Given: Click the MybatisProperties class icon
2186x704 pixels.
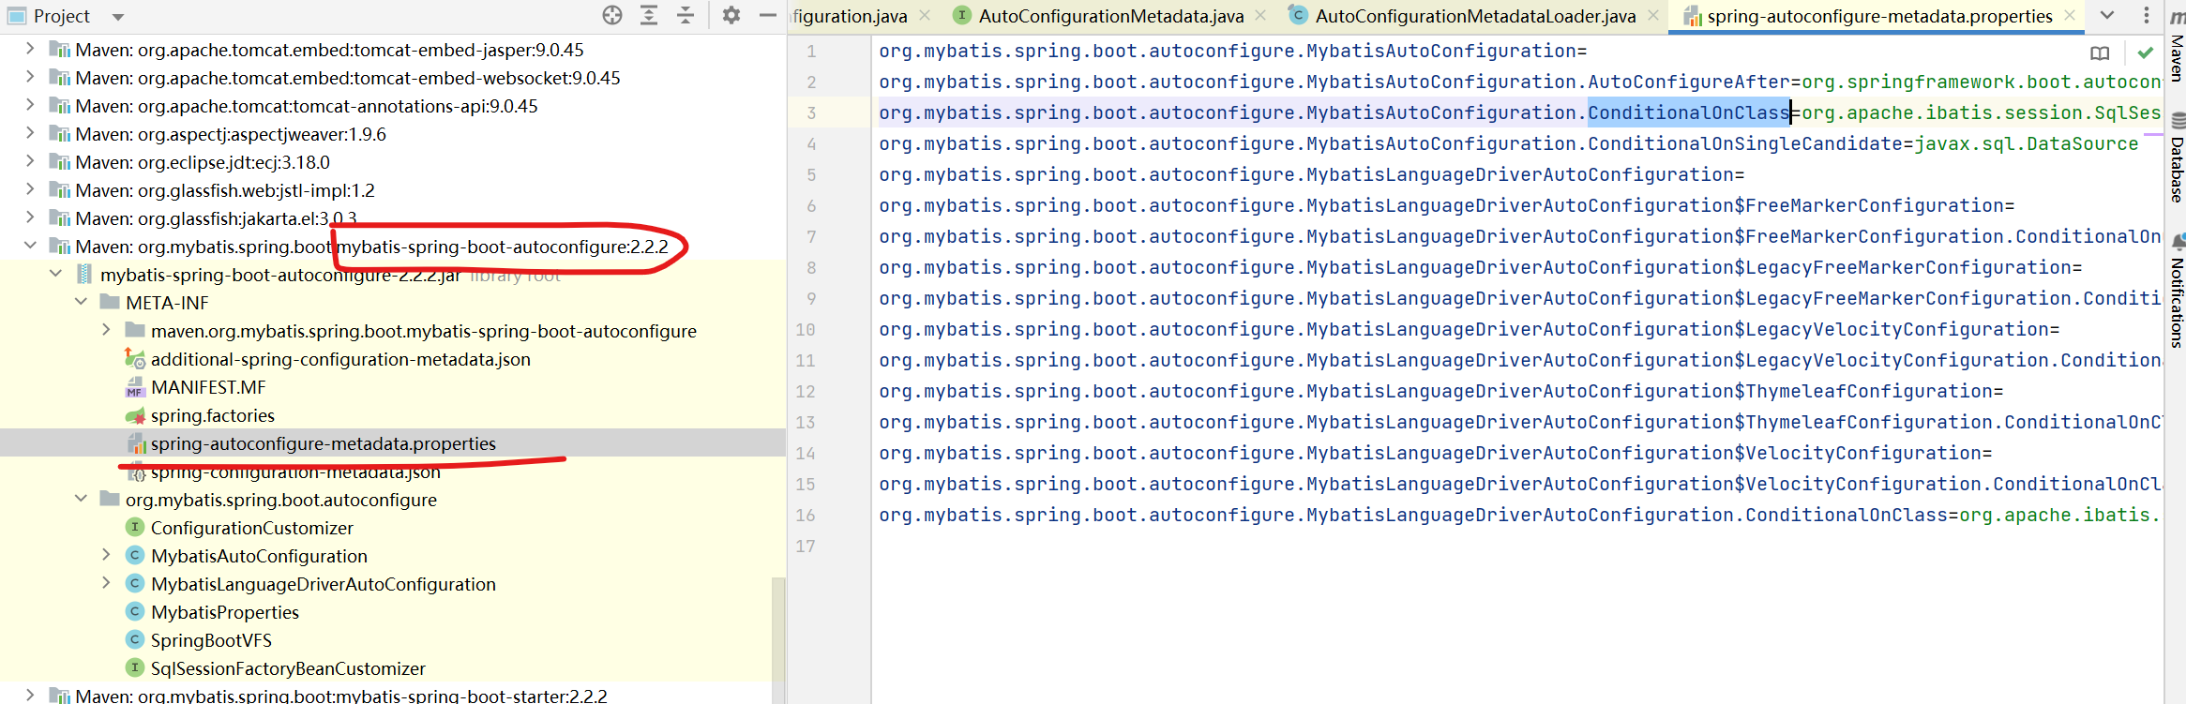Looking at the screenshot, I should pyautogui.click(x=135, y=611).
